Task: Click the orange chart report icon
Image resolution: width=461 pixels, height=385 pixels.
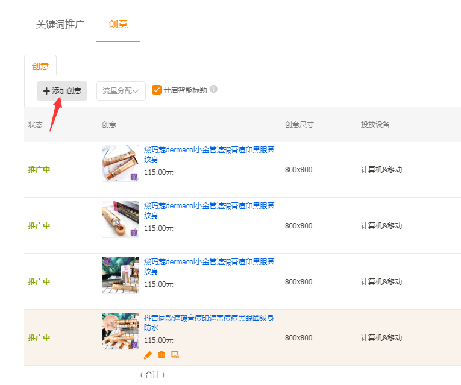Action: (x=175, y=355)
